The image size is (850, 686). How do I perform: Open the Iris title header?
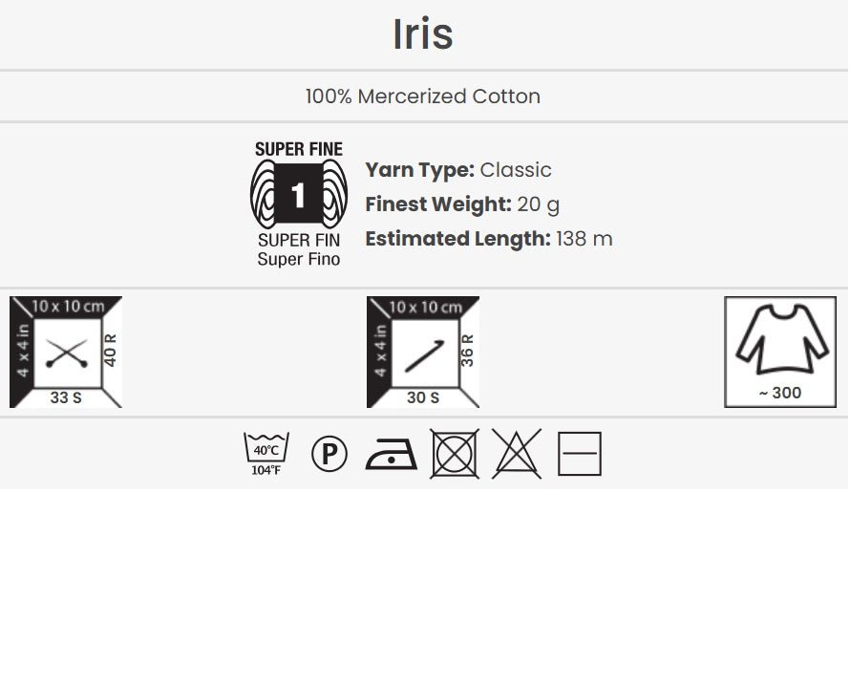tap(424, 33)
